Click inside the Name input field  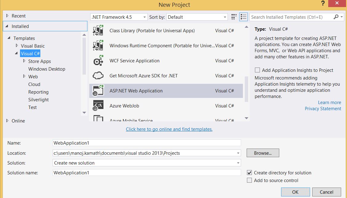click(146, 142)
